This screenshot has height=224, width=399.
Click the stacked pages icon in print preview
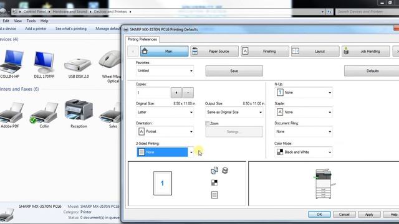coord(225,170)
